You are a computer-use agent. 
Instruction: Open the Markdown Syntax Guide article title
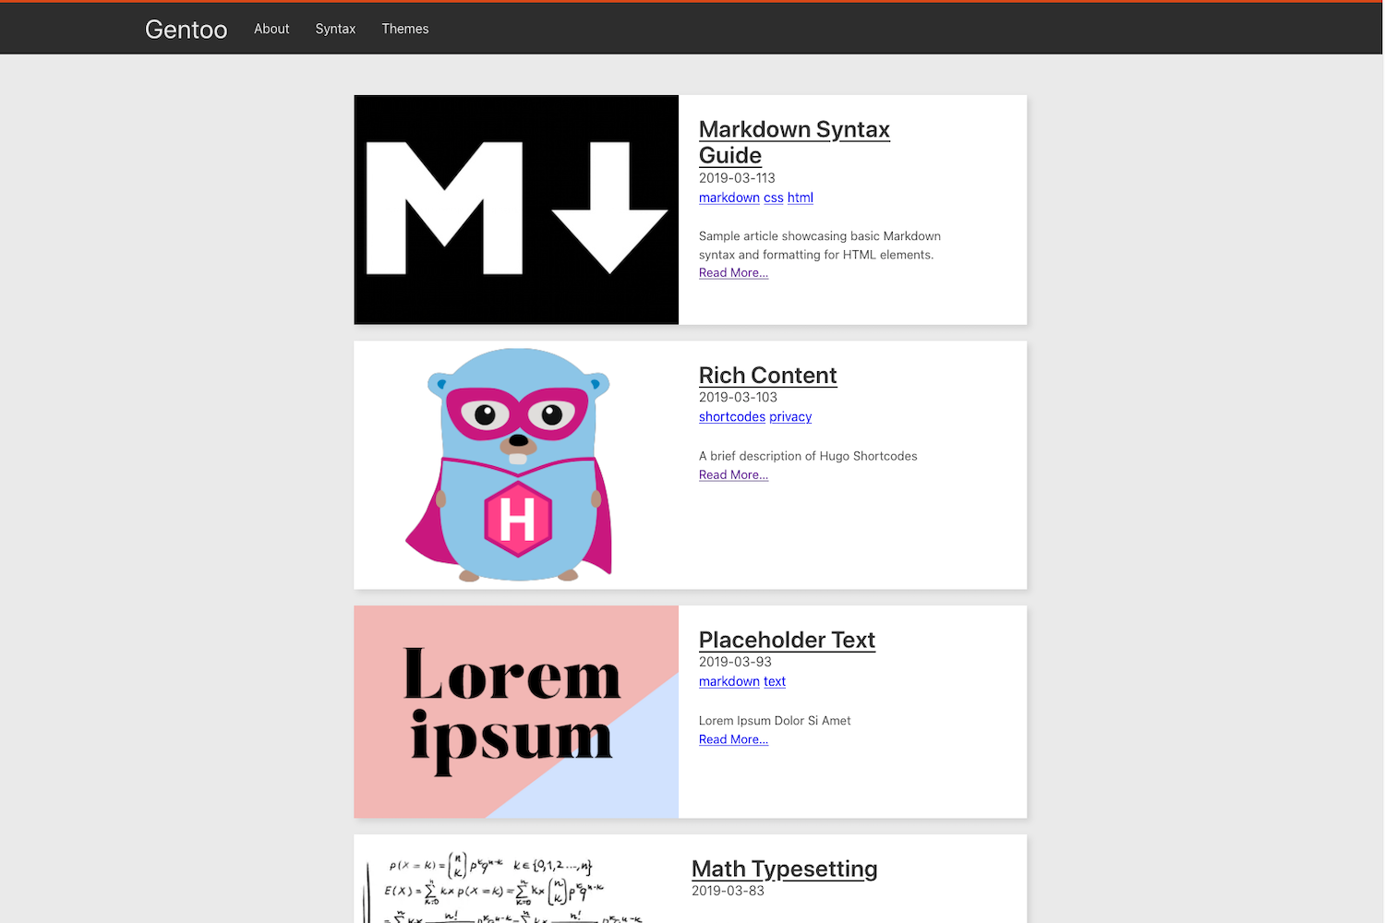[794, 142]
